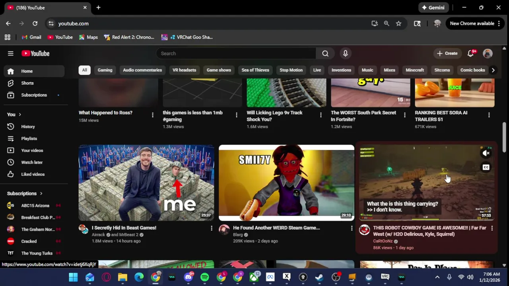
Task: Open ABC15 Arizona subscription
Action: click(x=34, y=206)
